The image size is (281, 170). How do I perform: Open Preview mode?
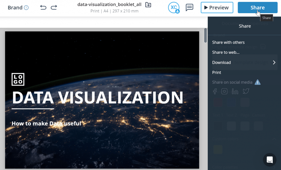coord(217,7)
